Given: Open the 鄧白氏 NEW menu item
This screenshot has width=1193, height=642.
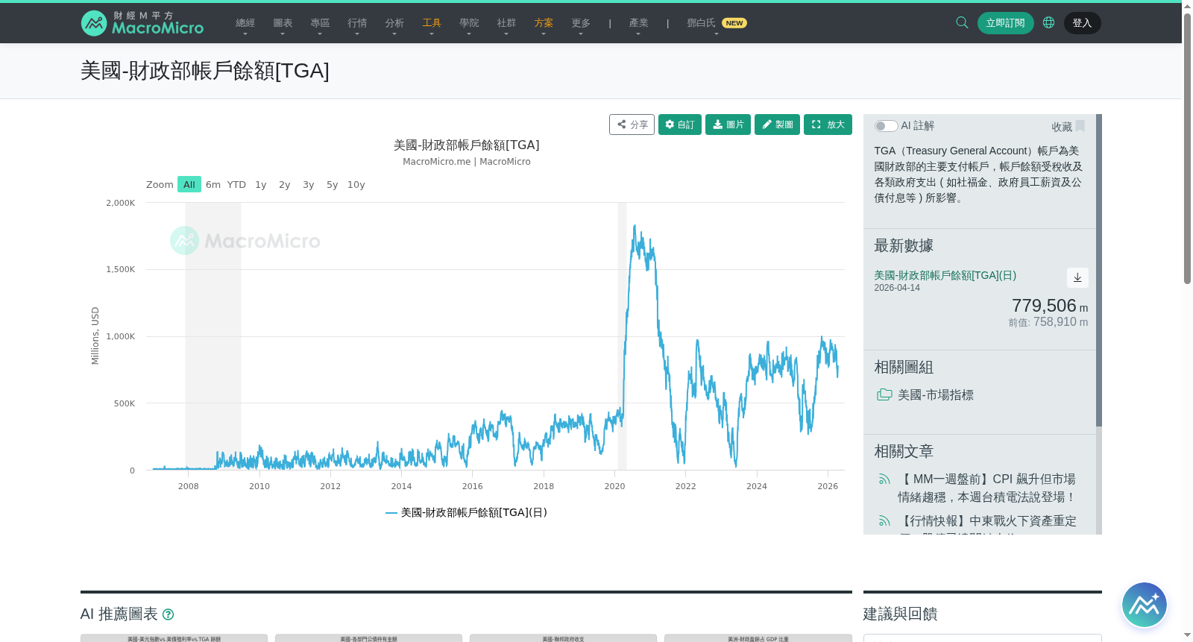Looking at the screenshot, I should click(717, 24).
